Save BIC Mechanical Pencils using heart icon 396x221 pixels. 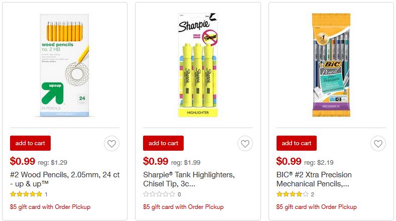[x=378, y=144]
